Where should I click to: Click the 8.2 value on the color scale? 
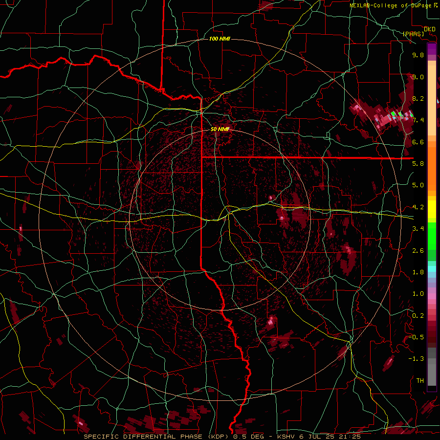418,98
